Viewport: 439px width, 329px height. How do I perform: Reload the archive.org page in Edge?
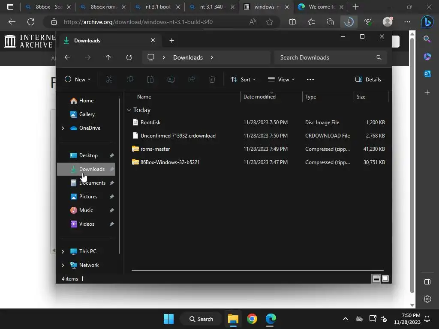point(31,22)
